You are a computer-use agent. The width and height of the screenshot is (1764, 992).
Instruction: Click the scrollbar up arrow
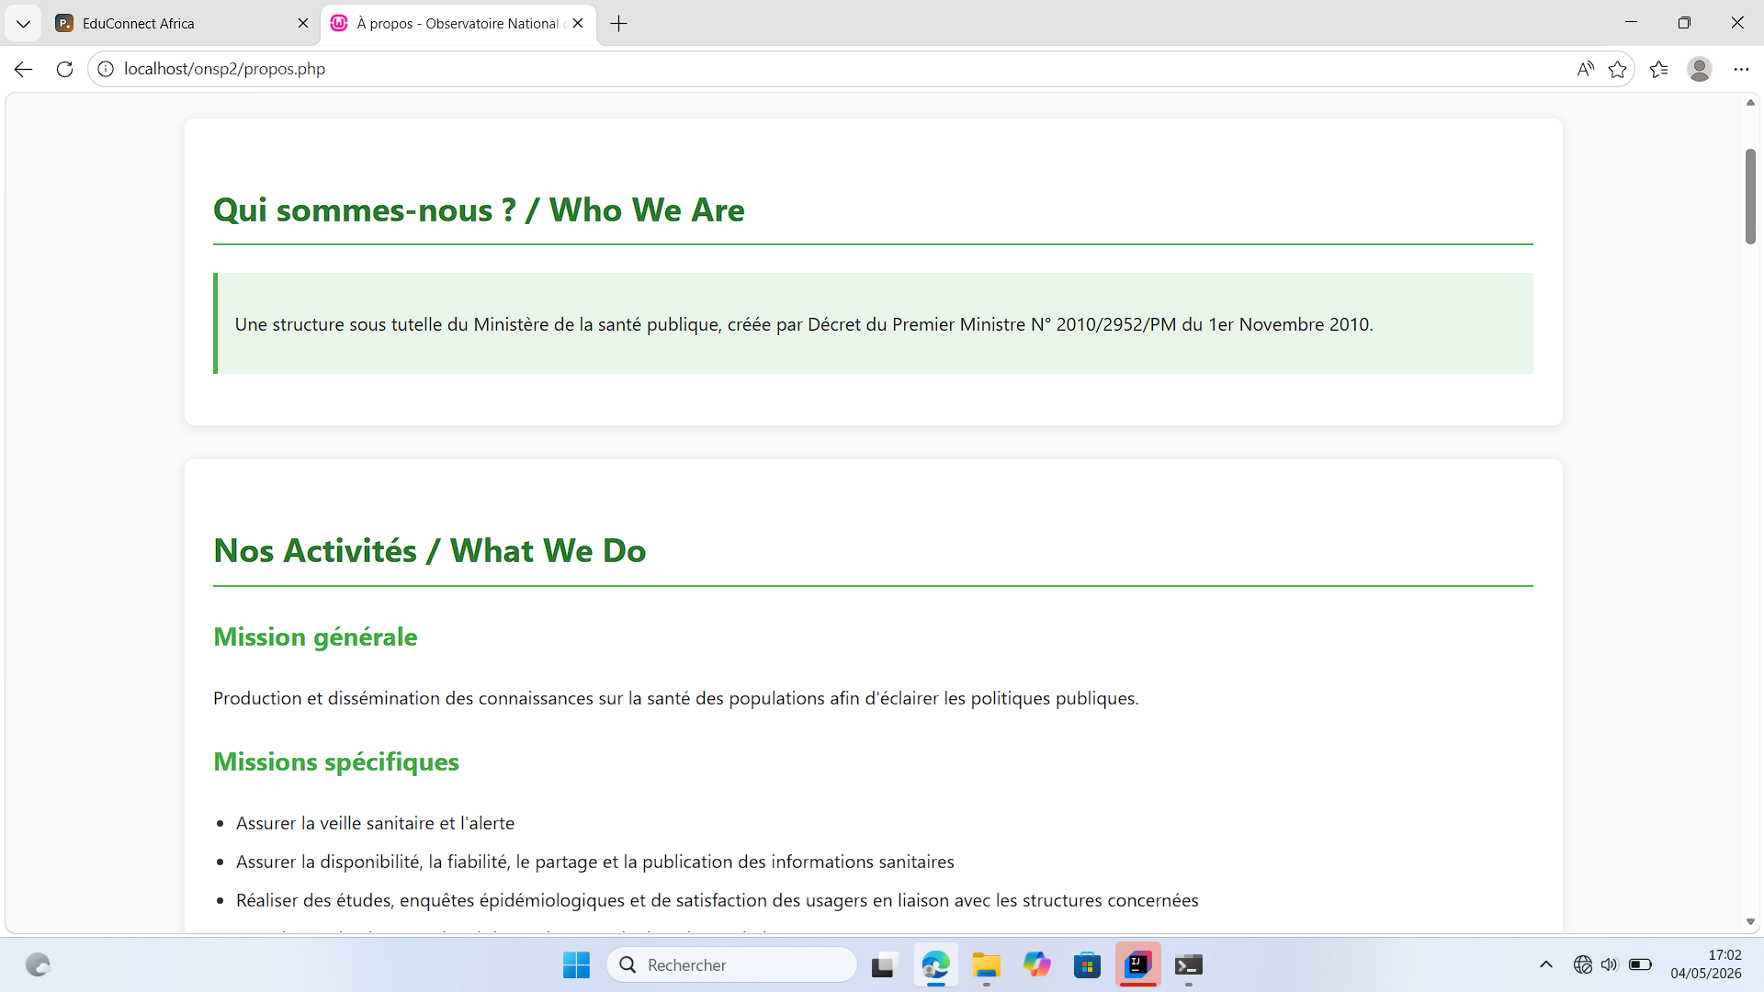[x=1750, y=102]
